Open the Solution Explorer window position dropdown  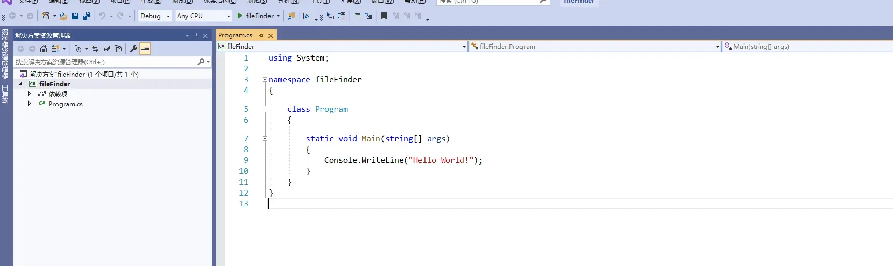coord(187,36)
